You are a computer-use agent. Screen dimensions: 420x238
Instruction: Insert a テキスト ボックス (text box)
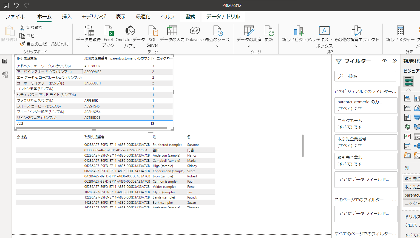[324, 37]
